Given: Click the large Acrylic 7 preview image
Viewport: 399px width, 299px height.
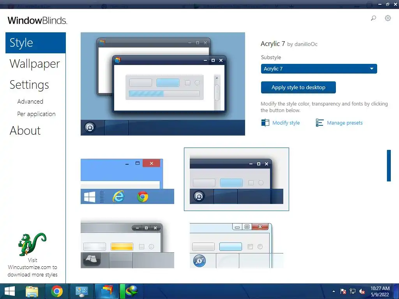Looking at the screenshot, I should [x=163, y=84].
